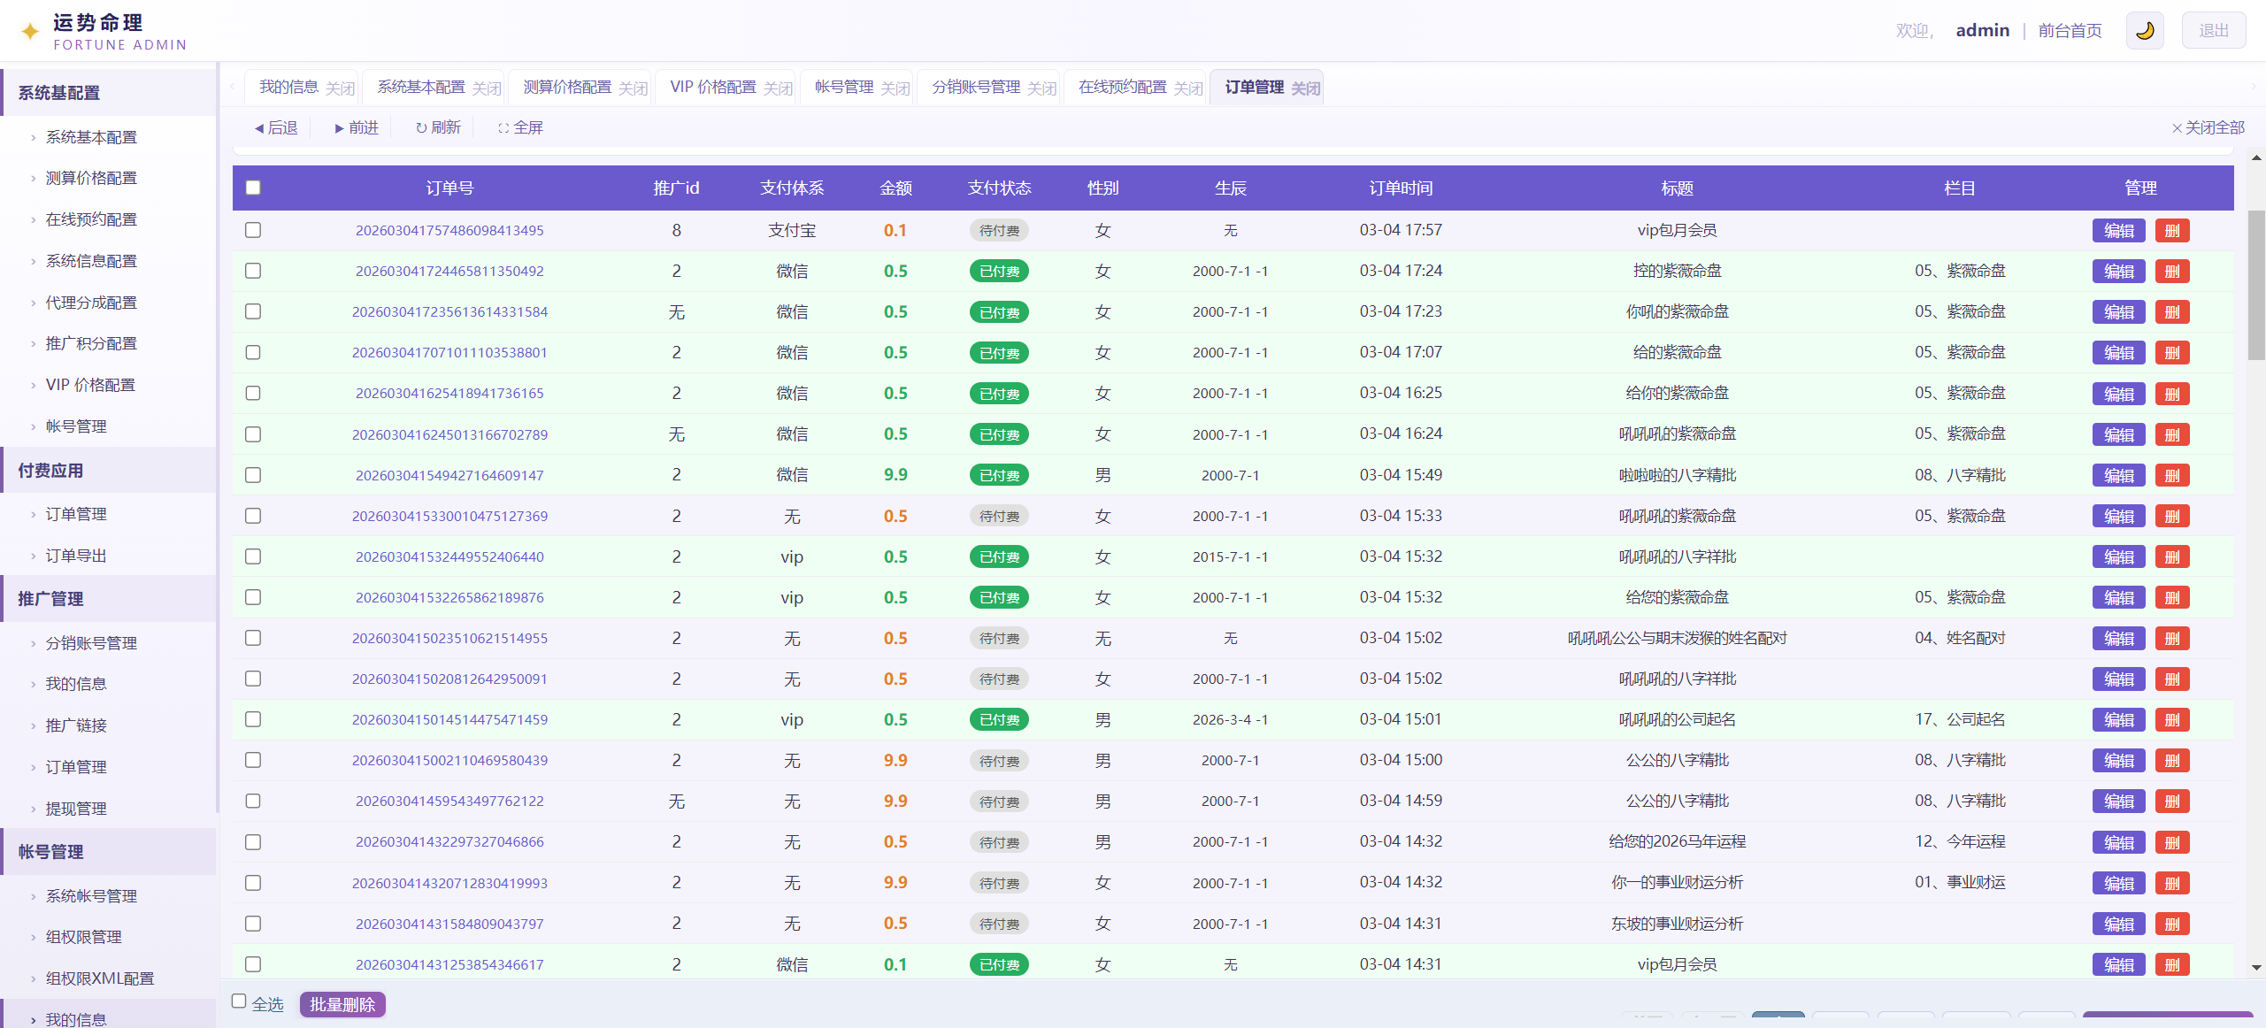Image resolution: width=2266 pixels, height=1028 pixels.
Task: Click the scrollbar down arrow
Action: [x=2256, y=968]
